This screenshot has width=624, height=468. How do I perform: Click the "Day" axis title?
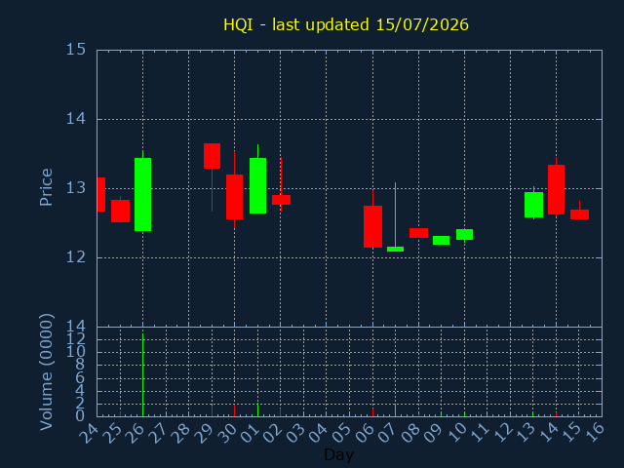(x=338, y=454)
